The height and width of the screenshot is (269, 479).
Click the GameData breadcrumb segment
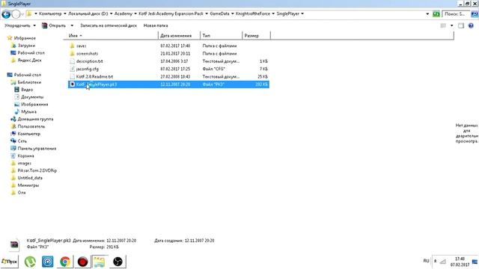[219, 13]
